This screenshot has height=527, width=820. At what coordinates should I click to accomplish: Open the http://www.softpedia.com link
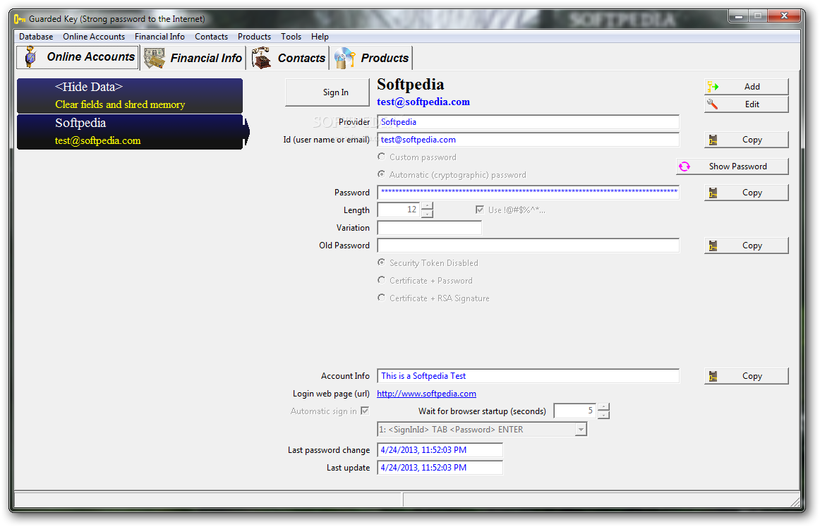(x=426, y=394)
